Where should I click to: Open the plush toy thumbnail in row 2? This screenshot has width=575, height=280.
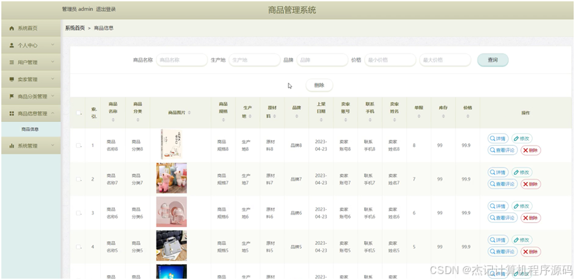tap(171, 178)
